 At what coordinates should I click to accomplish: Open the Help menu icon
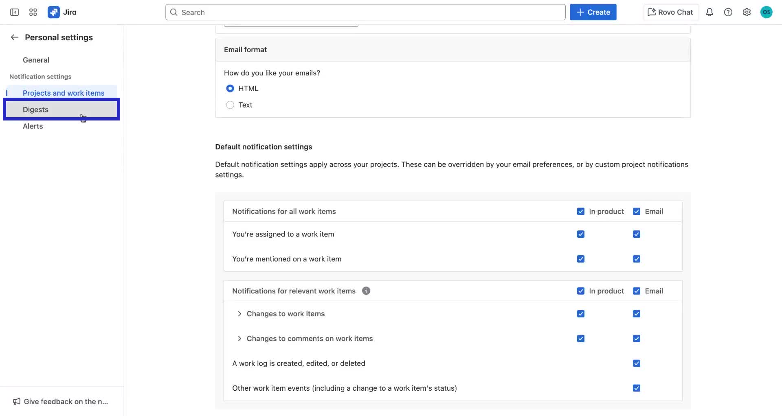(728, 12)
